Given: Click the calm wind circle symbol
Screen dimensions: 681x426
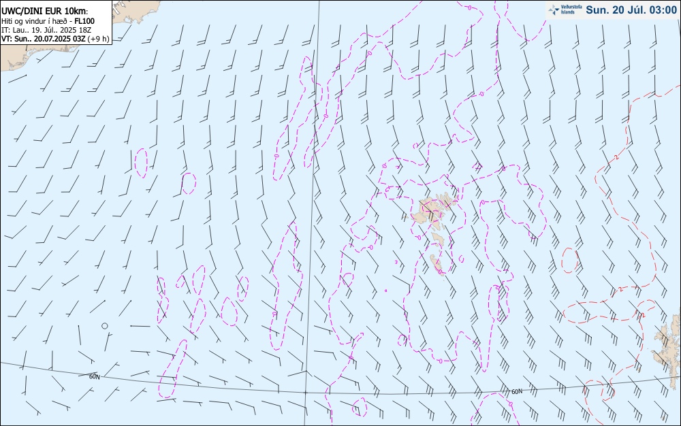Looking at the screenshot, I should click(x=105, y=326).
